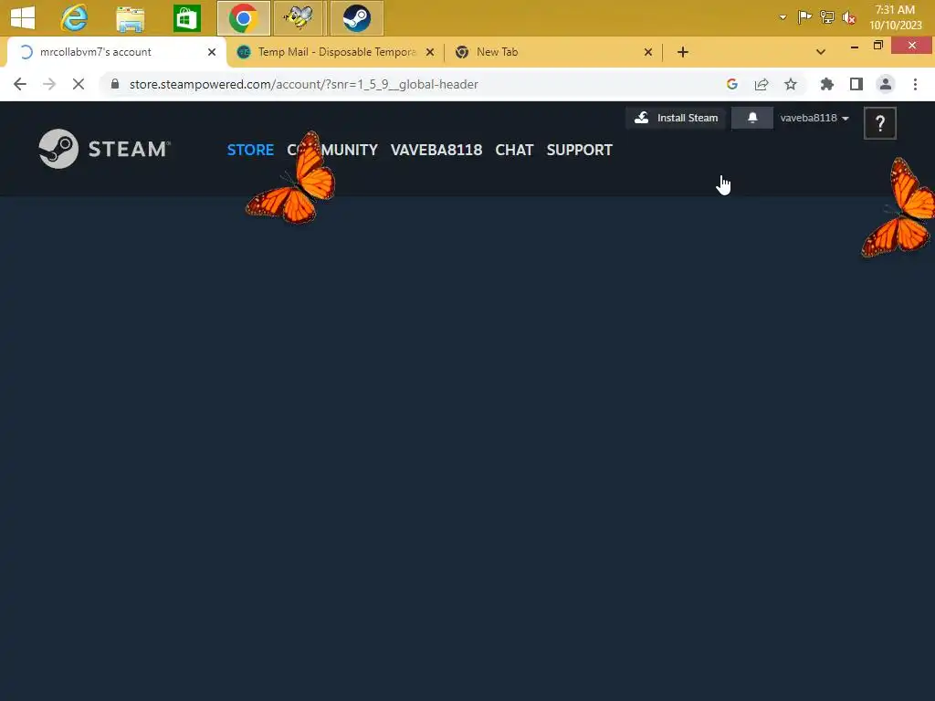Open the Action Center flag icon
The width and height of the screenshot is (935, 701).
pyautogui.click(x=804, y=17)
